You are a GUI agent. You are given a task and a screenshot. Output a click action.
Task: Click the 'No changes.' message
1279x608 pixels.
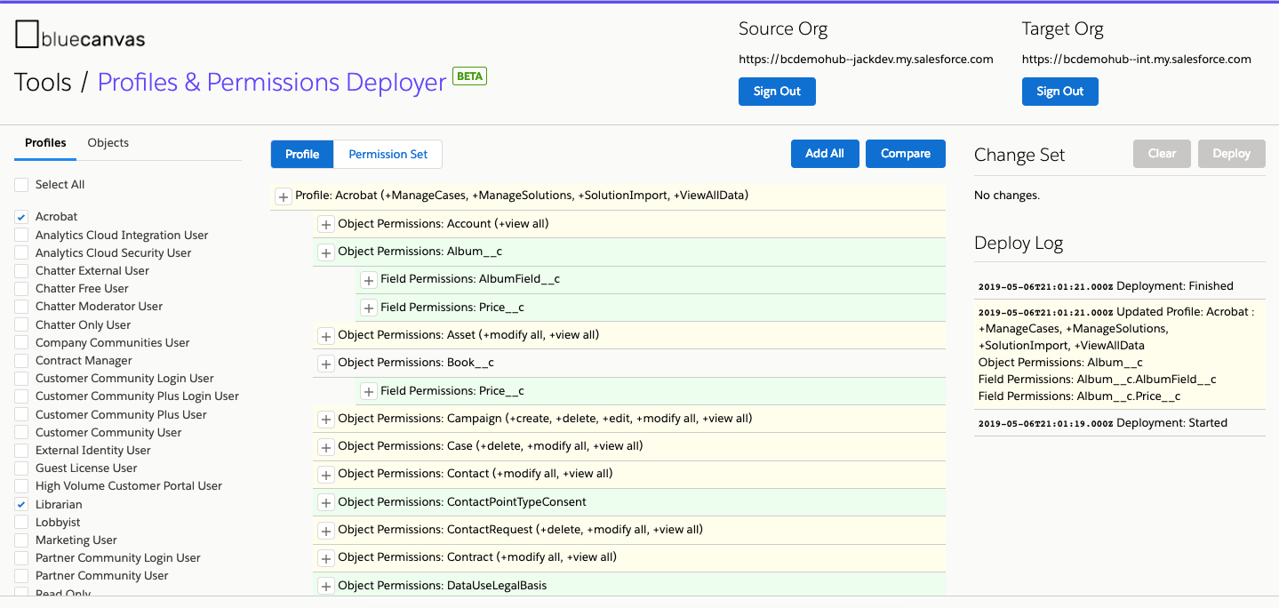pos(1007,195)
